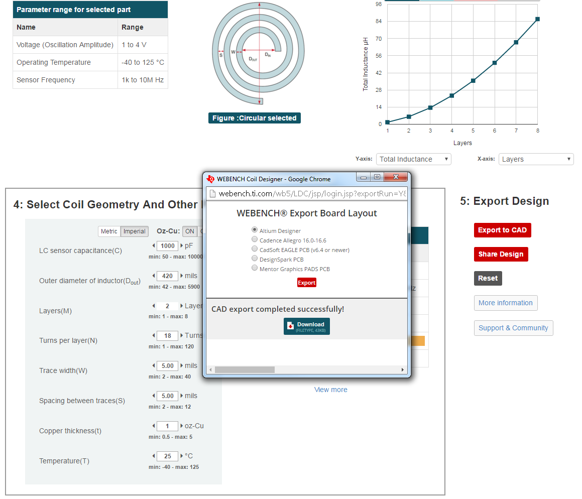Select Mentor Graphics PADS PCB format
Screen dimensions: 582x499
(x=255, y=268)
